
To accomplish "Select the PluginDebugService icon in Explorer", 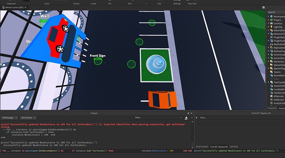I will [x=271, y=37].
